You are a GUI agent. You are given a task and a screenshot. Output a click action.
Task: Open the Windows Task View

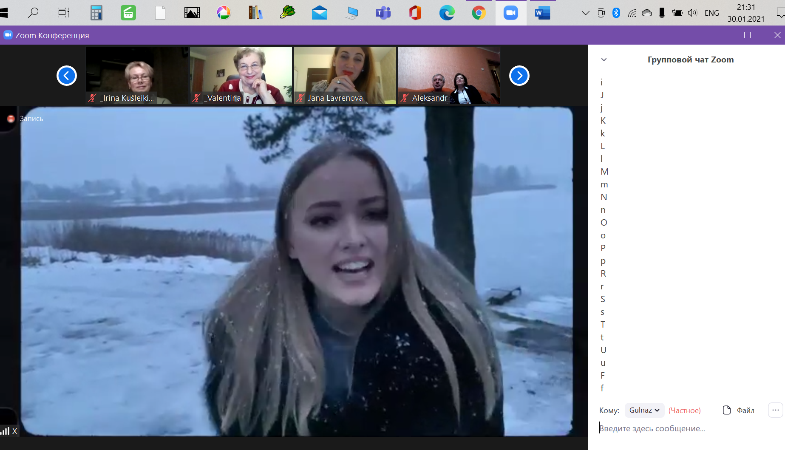pyautogui.click(x=64, y=13)
